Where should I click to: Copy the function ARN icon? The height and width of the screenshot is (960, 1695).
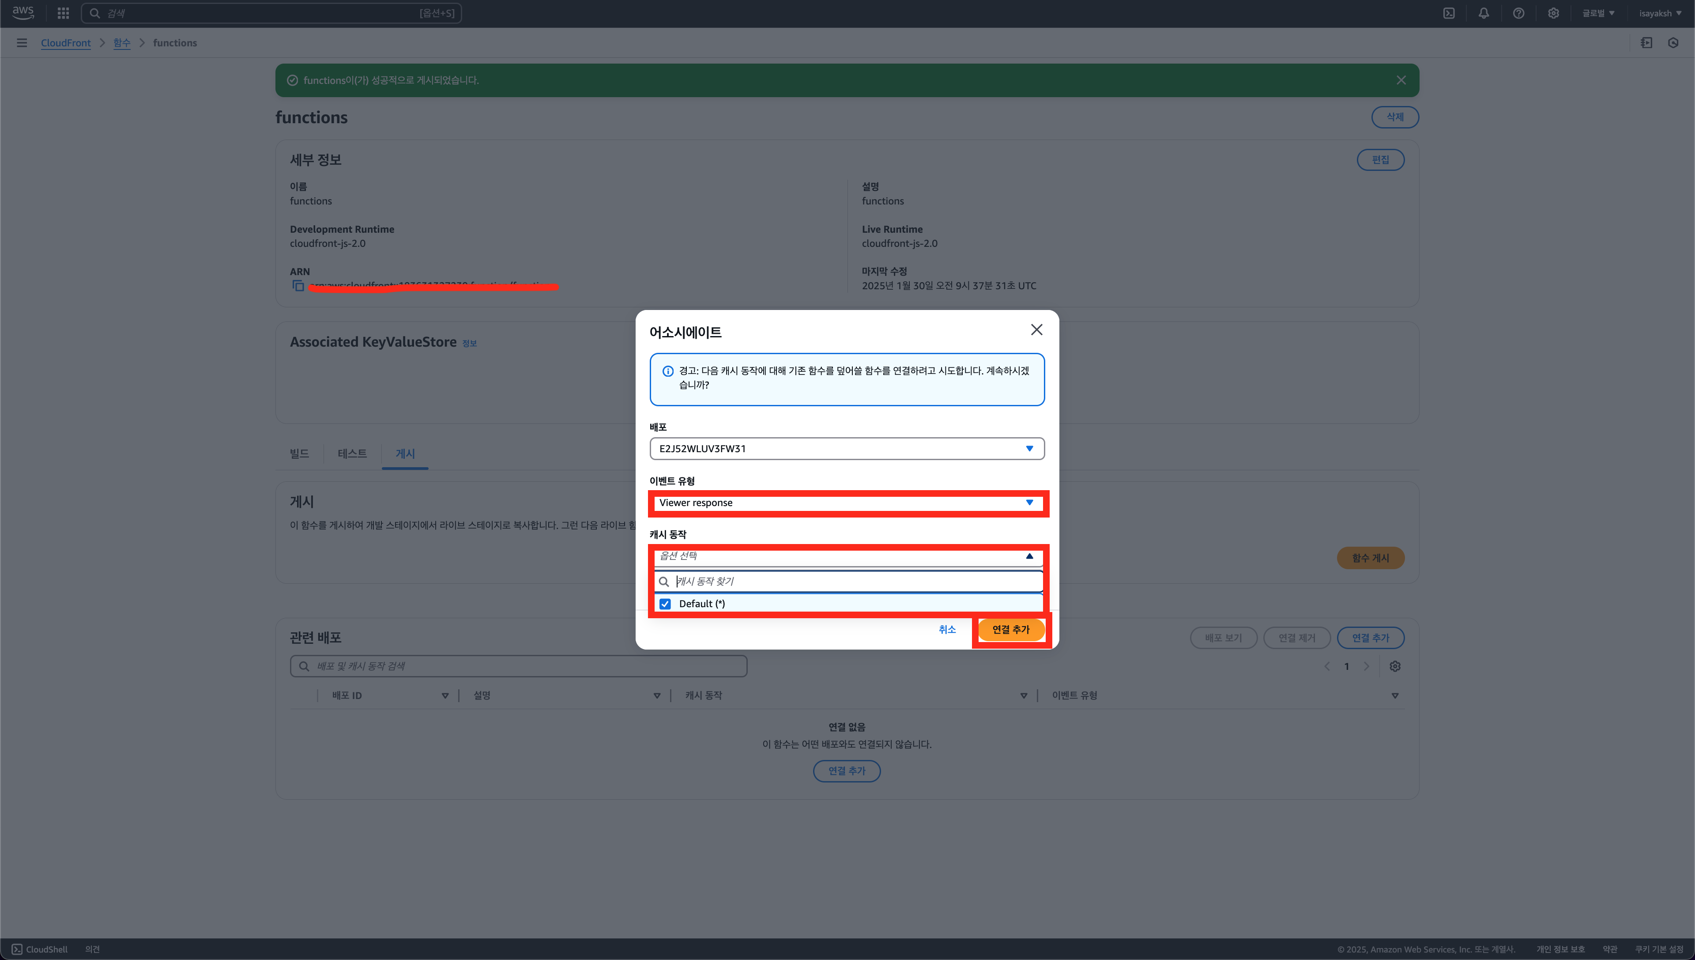[298, 286]
